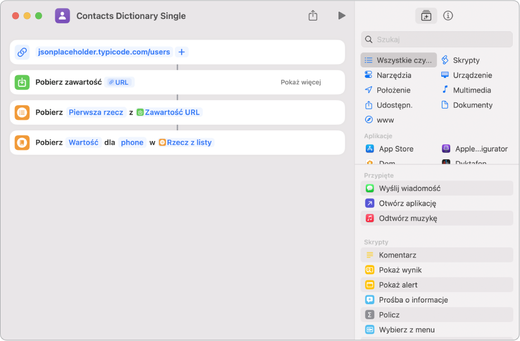The image size is (520, 341).
Task: Open 'Pierwsza rzecz' selector
Action: coord(96,113)
